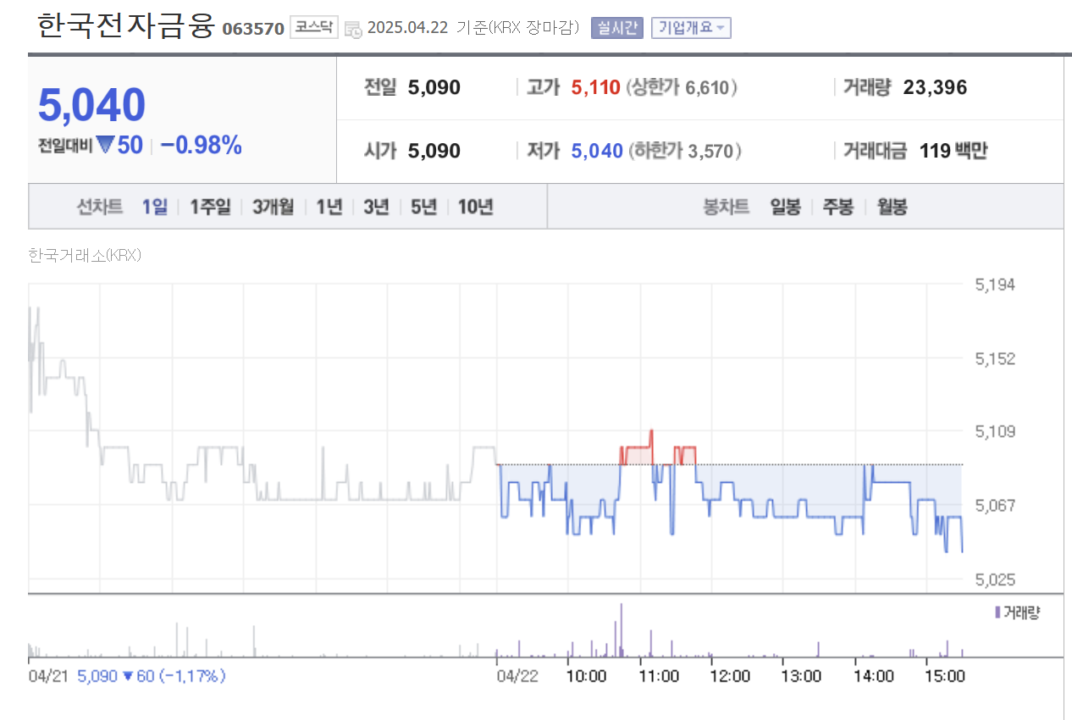Show the 3년 line chart
The width and height of the screenshot is (1072, 720).
click(x=376, y=207)
